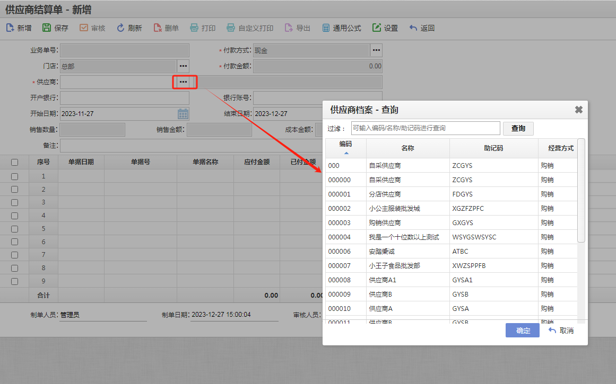Open the 设置 settings icon

(x=377, y=28)
